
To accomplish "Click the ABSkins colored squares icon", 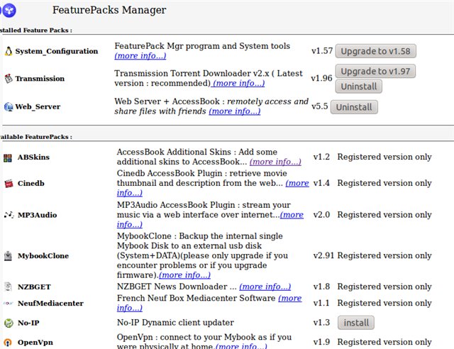I will (8, 158).
